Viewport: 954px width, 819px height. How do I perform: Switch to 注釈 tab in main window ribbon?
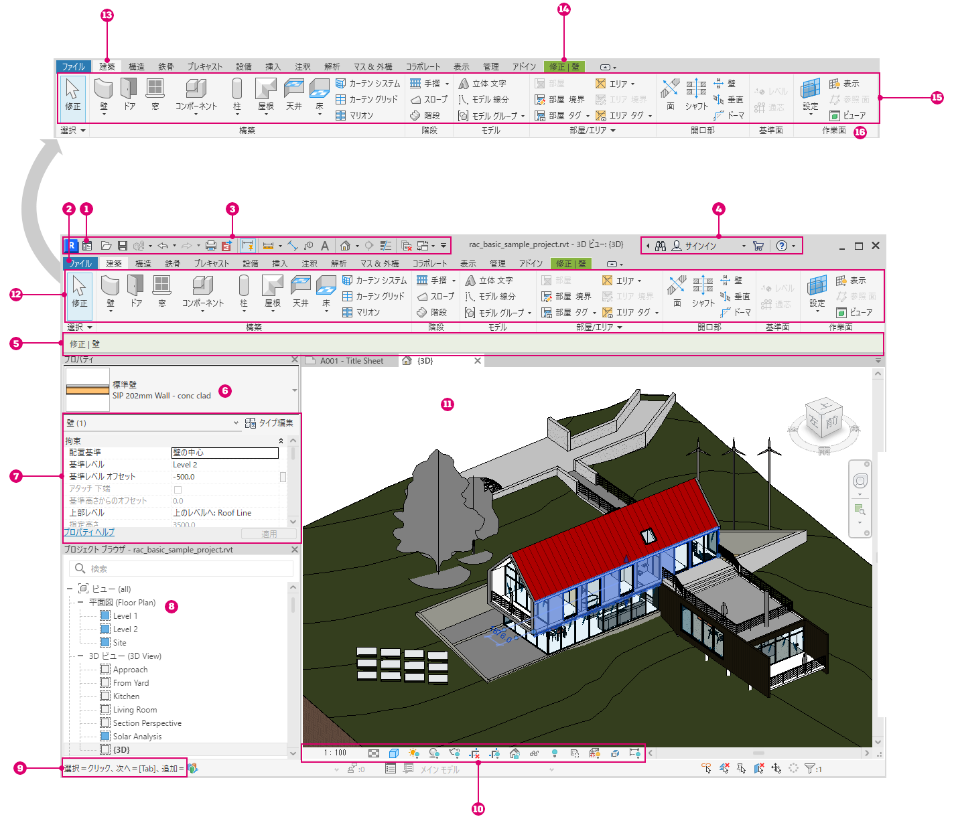[310, 263]
